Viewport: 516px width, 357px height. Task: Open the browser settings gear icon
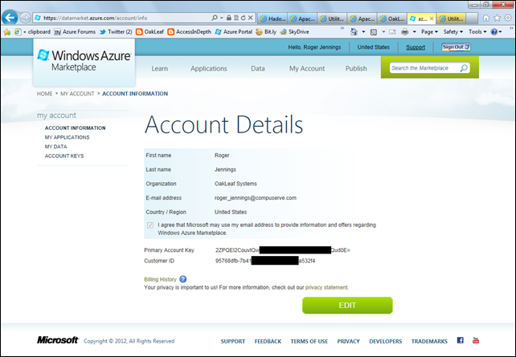tap(508, 18)
